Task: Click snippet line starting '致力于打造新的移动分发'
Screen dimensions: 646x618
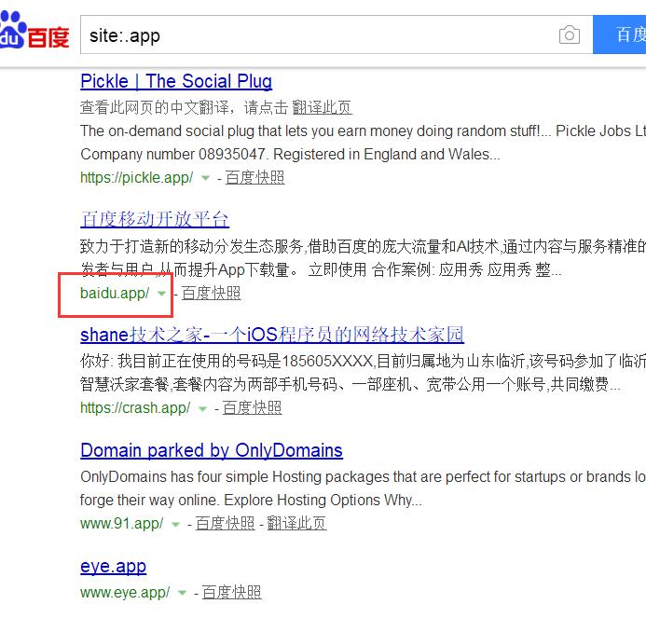Action: [x=363, y=246]
